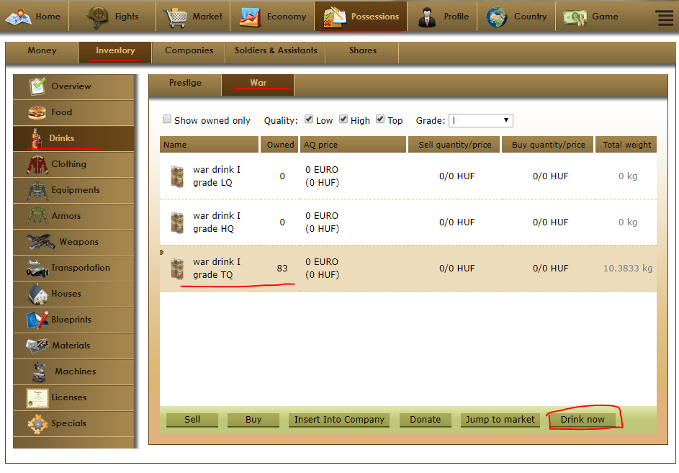Click the Buy button
This screenshot has height=473, width=679.
click(253, 419)
